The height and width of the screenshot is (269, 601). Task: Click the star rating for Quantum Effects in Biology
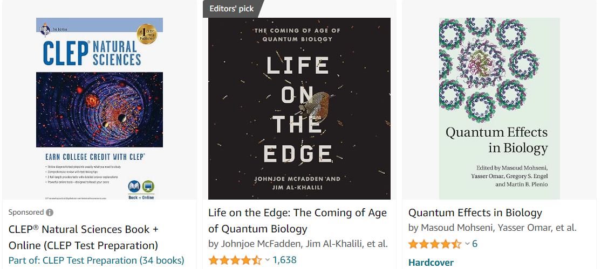click(x=435, y=244)
